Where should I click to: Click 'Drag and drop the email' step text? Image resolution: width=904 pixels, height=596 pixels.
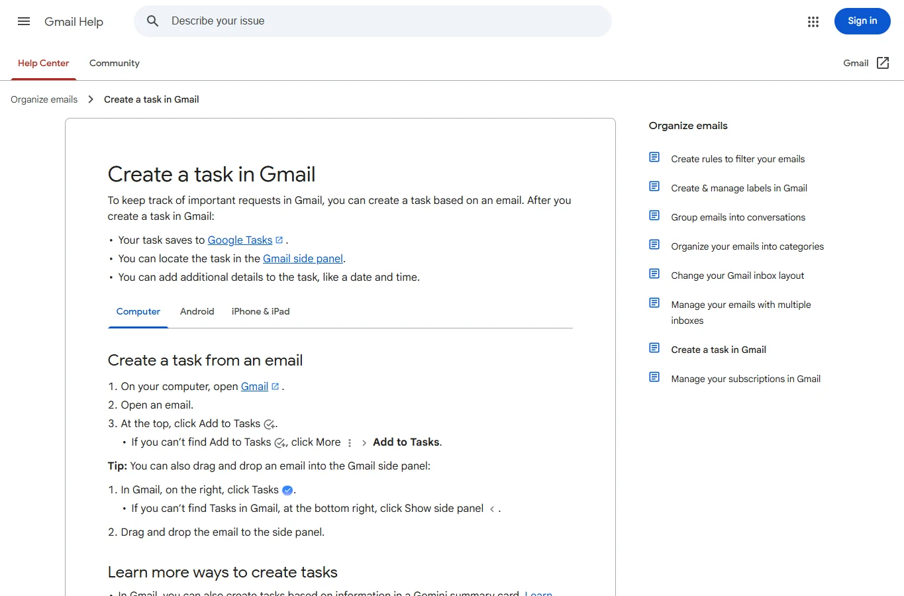pos(223,532)
